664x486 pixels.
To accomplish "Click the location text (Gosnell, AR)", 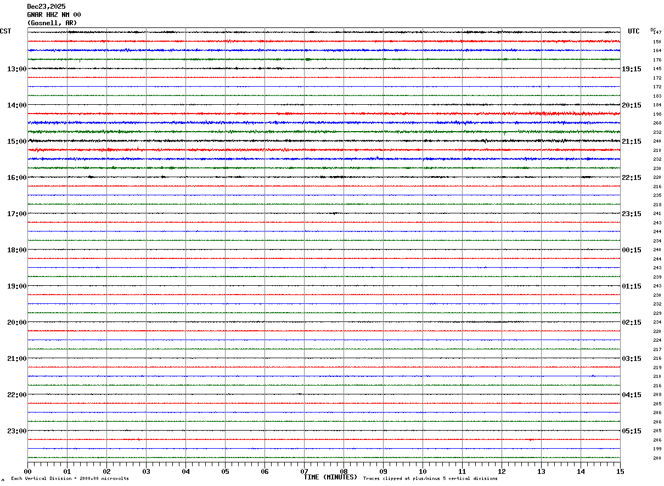I will (52, 23).
